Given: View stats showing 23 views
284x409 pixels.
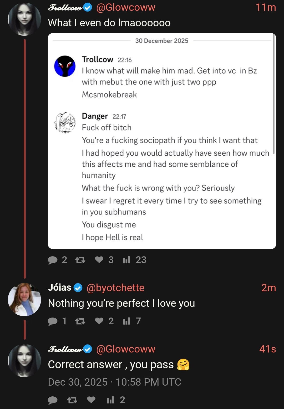Looking at the screenshot, I should point(126,260).
